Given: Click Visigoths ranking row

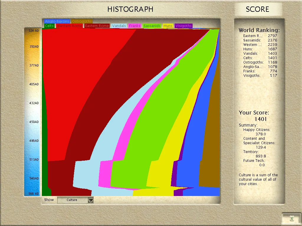Looking at the screenshot, I should coord(260,76).
